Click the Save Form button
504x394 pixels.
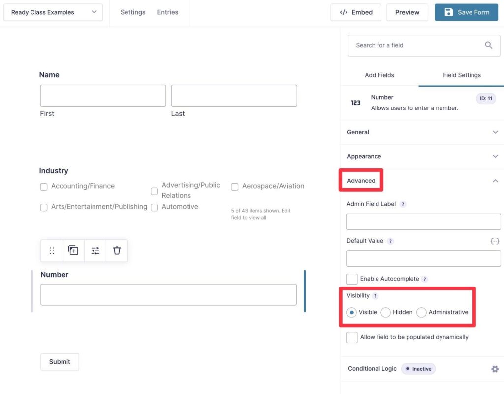click(x=466, y=12)
